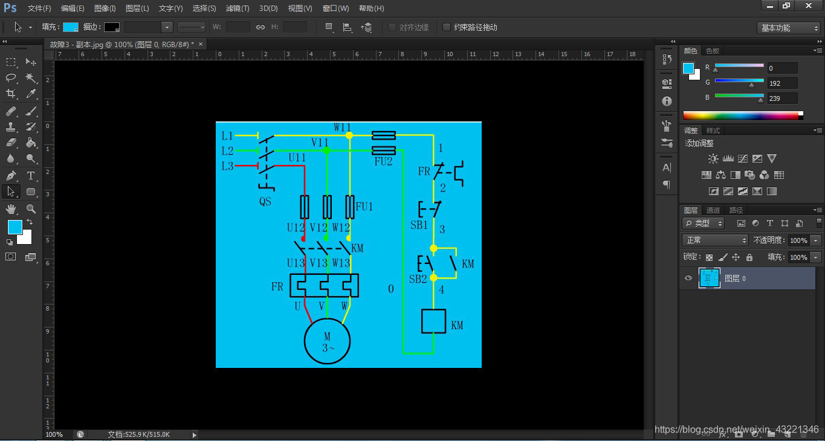Open the 类型 layer filter dropdown
This screenshot has width=825, height=441.
coord(704,223)
